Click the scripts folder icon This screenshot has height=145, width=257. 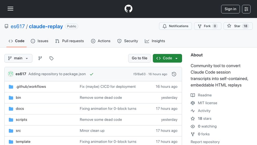click(11, 120)
